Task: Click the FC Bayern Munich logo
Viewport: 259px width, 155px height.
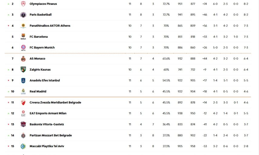Action: click(x=23, y=48)
